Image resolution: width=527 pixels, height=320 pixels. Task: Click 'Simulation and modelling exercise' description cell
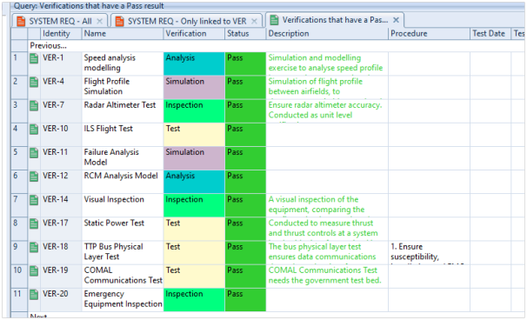coord(327,63)
